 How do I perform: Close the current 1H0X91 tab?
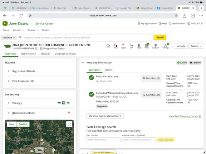pyautogui.click(x=193, y=8)
